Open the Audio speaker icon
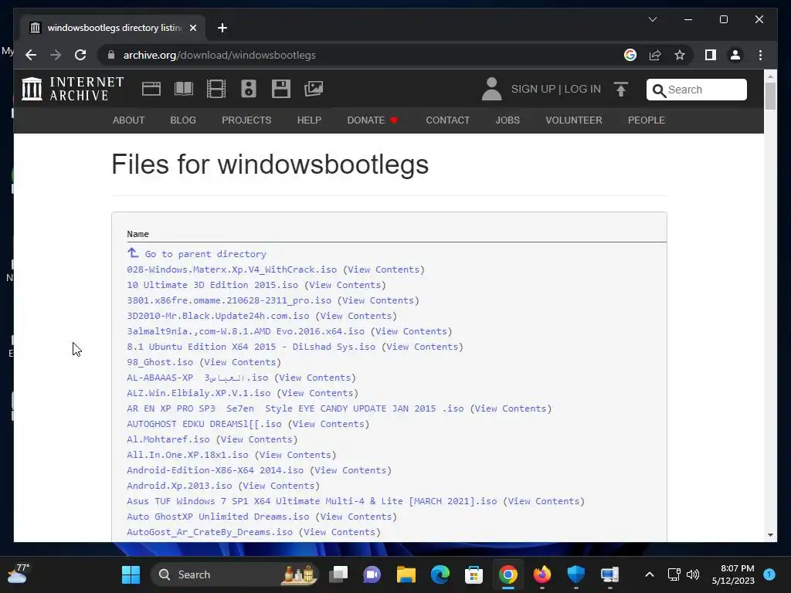Viewport: 791px width, 593px height. pyautogui.click(x=248, y=89)
